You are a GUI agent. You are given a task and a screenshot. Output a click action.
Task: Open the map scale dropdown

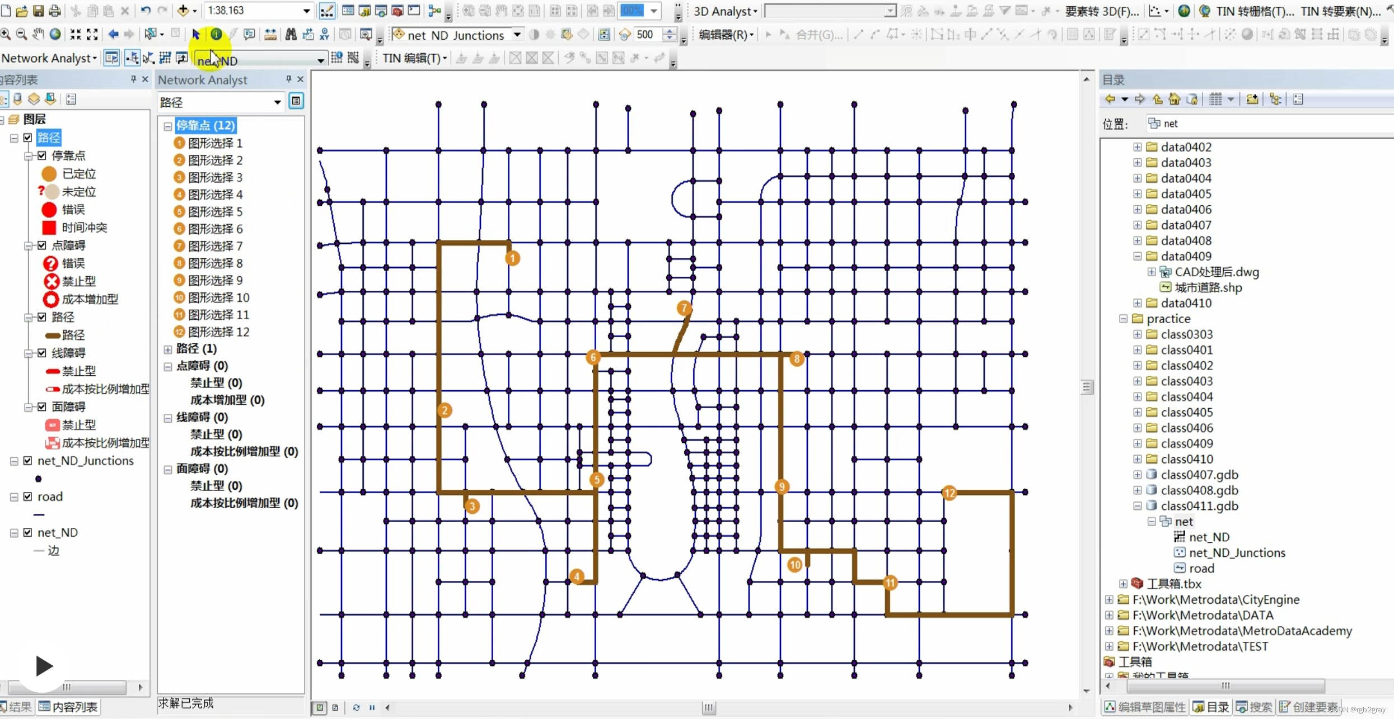(x=306, y=11)
